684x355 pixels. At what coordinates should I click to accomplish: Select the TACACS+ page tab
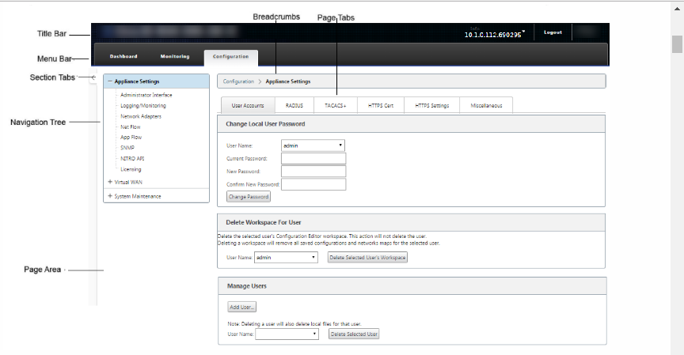tap(336, 105)
